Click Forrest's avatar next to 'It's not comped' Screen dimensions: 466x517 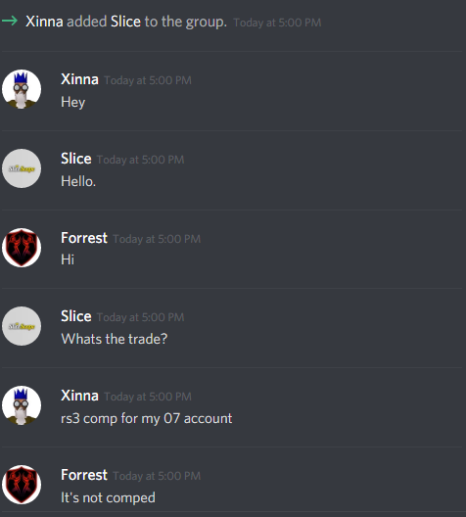point(22,485)
